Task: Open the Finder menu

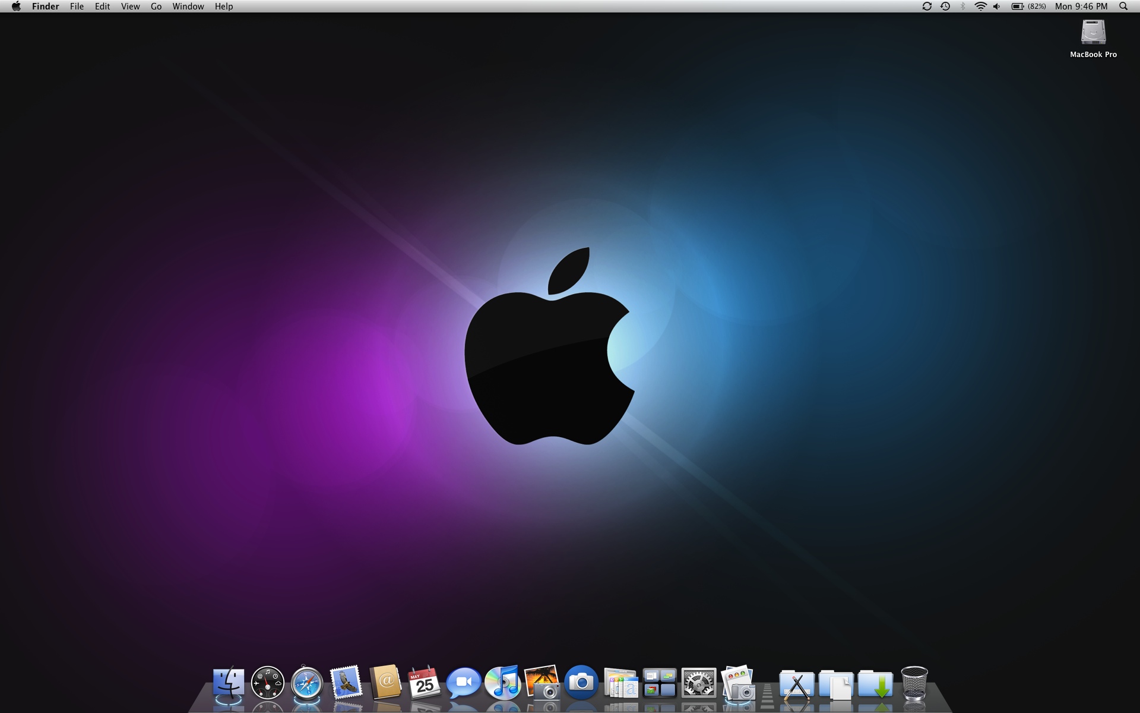Action: (46, 7)
